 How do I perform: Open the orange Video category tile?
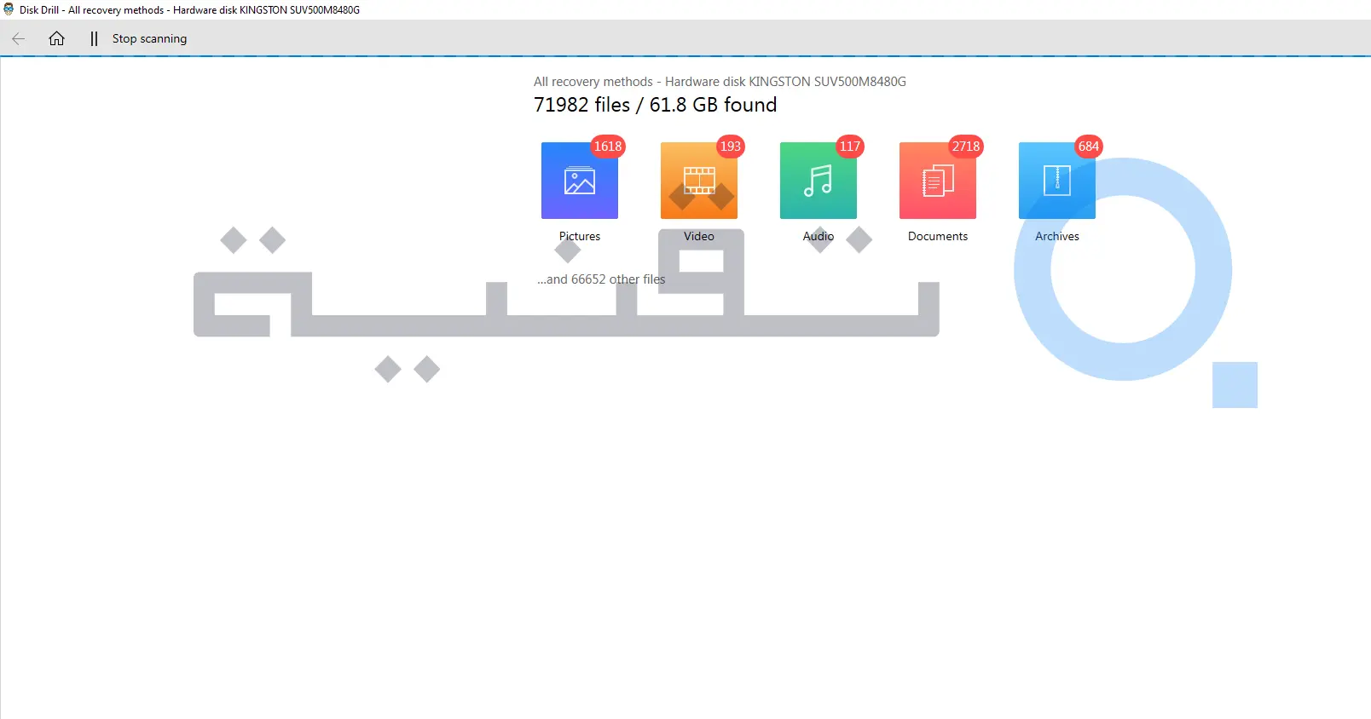click(x=698, y=181)
